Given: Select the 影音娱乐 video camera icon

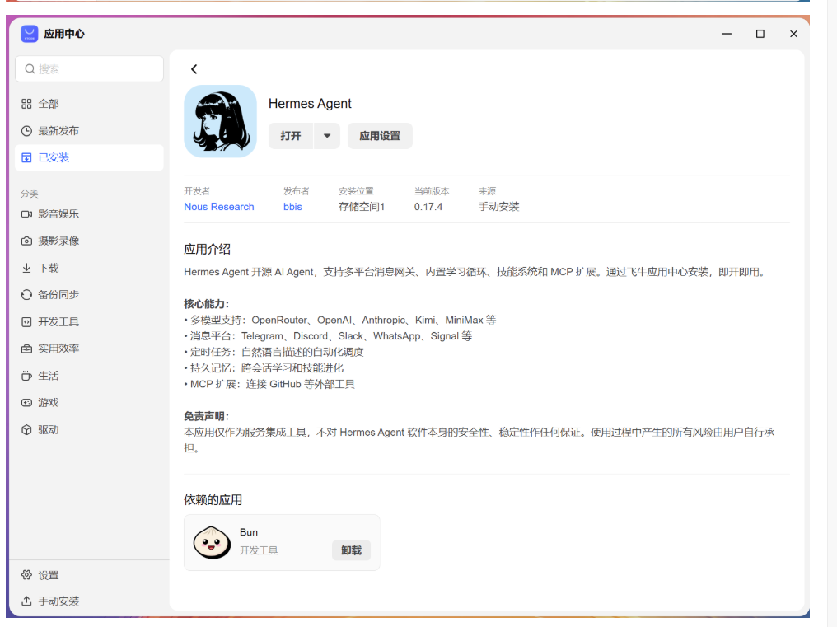Looking at the screenshot, I should click(x=26, y=214).
